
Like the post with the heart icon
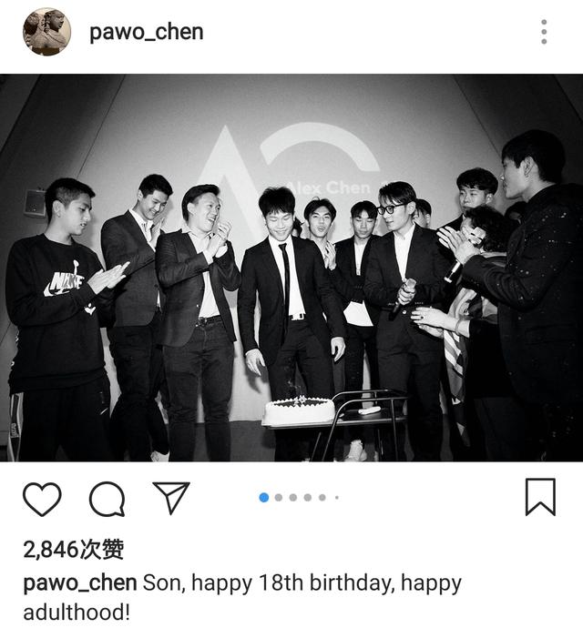coord(42,499)
